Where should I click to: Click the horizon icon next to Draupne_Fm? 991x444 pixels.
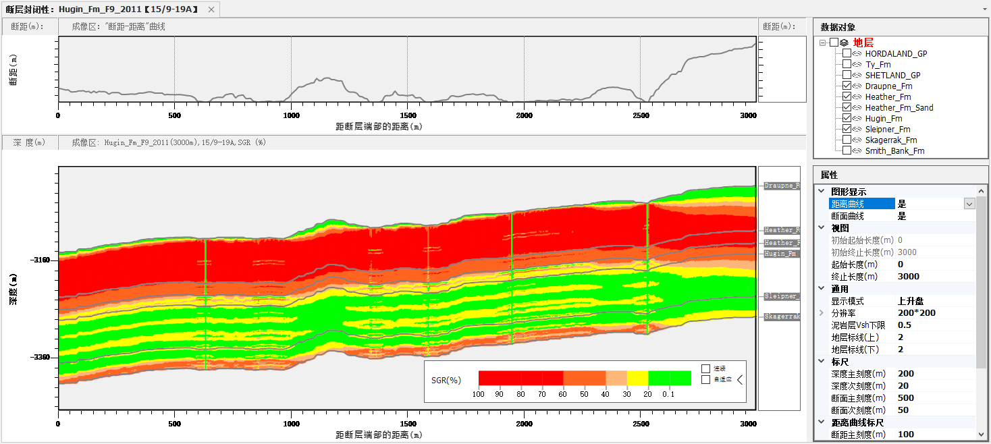pos(857,86)
